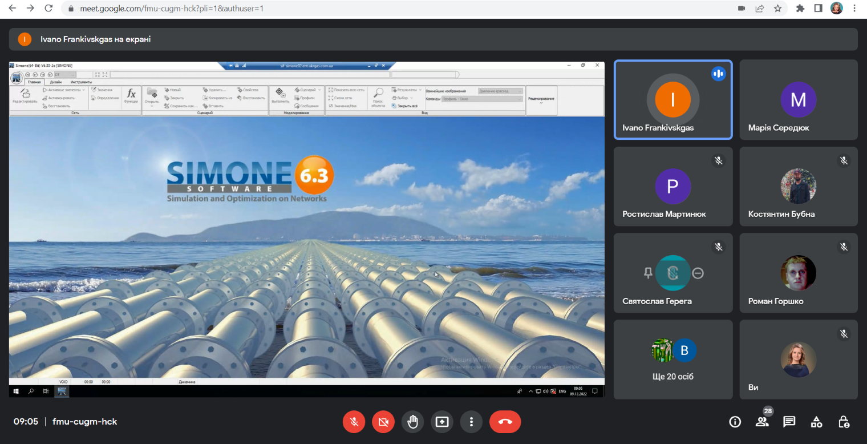This screenshot has width=867, height=444.
Task: Mute microphone in Meet control bar
Action: point(354,422)
